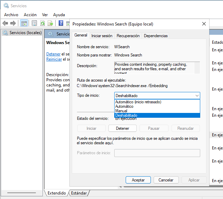Screen dimensions: 223x199
Task: Click the Back arrow toolbar icon
Action: [x=5, y=23]
